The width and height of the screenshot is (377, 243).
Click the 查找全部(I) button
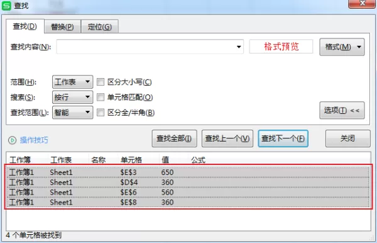click(x=174, y=138)
